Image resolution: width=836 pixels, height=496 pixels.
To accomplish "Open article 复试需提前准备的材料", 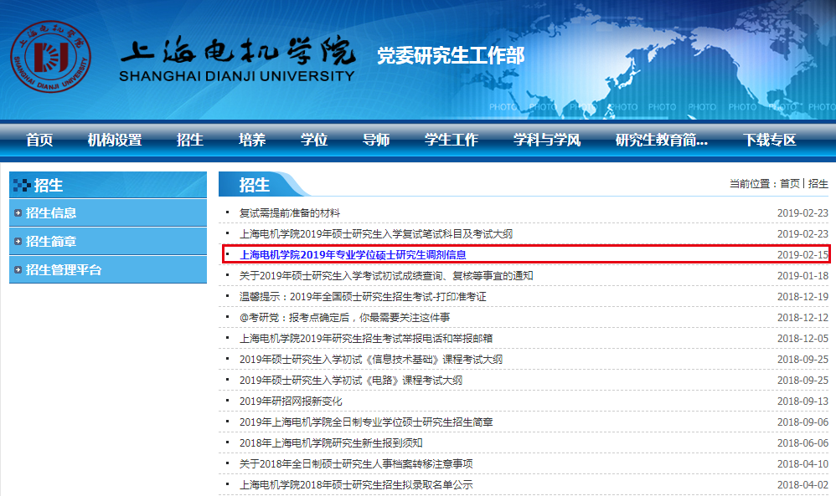I will coord(290,213).
